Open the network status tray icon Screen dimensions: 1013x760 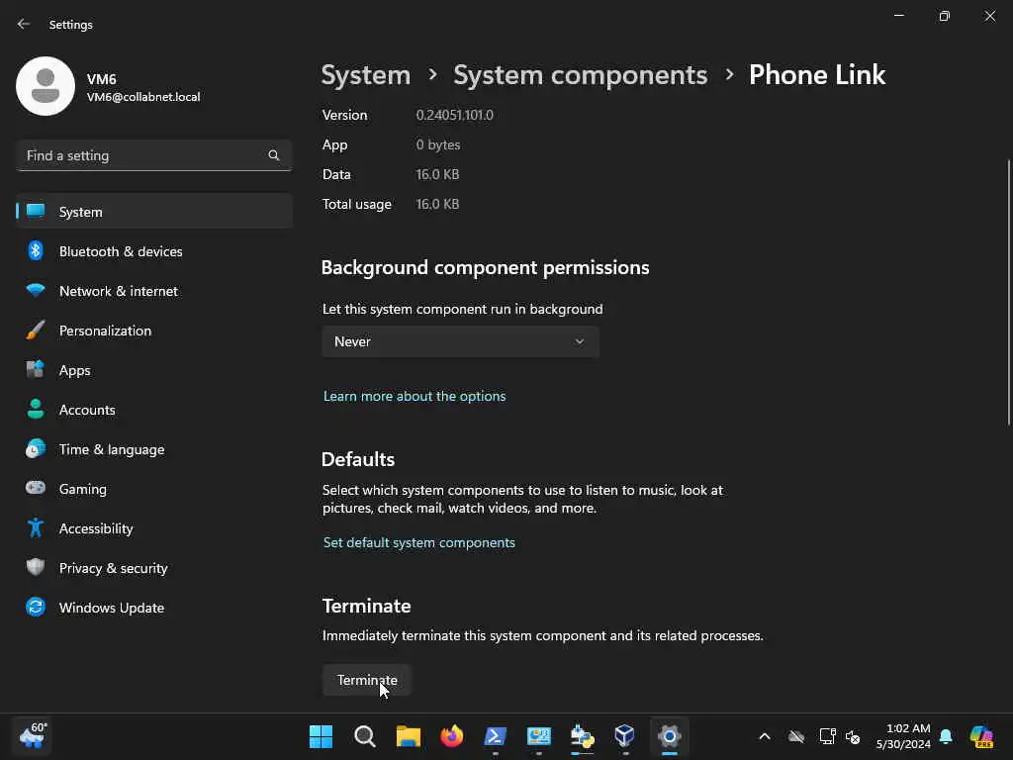(827, 736)
